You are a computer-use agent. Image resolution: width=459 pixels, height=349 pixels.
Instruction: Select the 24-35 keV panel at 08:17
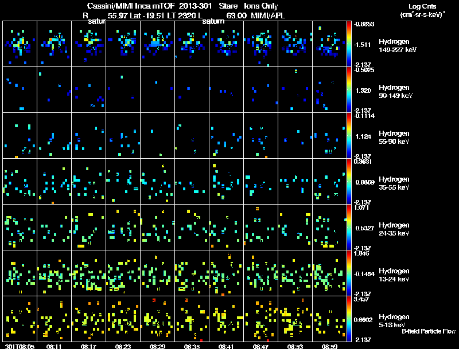point(89,228)
